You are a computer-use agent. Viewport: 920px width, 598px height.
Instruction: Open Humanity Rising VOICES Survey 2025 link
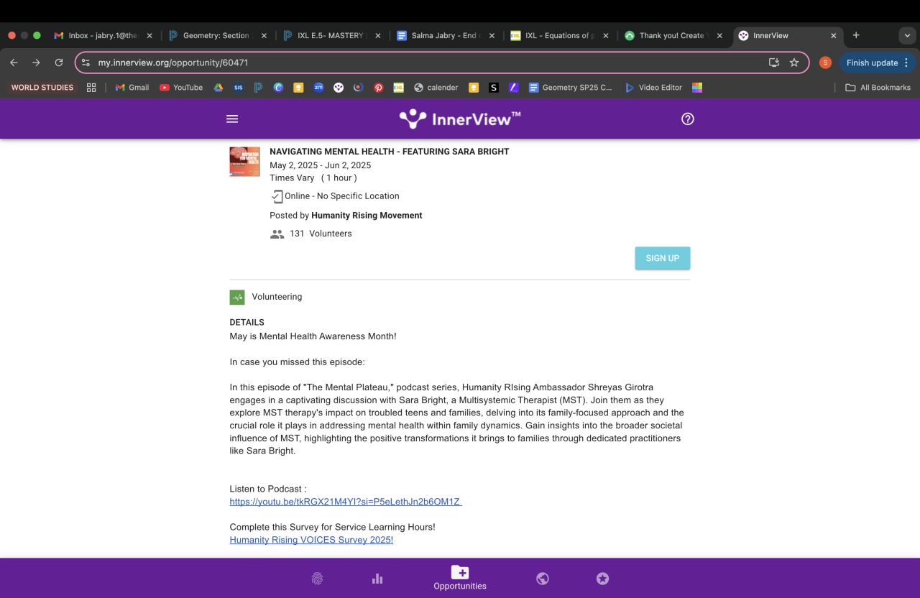tap(311, 540)
